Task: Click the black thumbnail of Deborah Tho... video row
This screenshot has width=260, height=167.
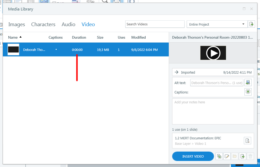Action: pyautogui.click(x=13, y=50)
